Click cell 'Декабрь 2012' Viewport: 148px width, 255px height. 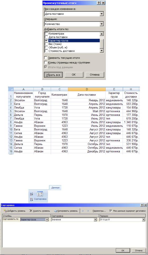[x=87, y=151]
